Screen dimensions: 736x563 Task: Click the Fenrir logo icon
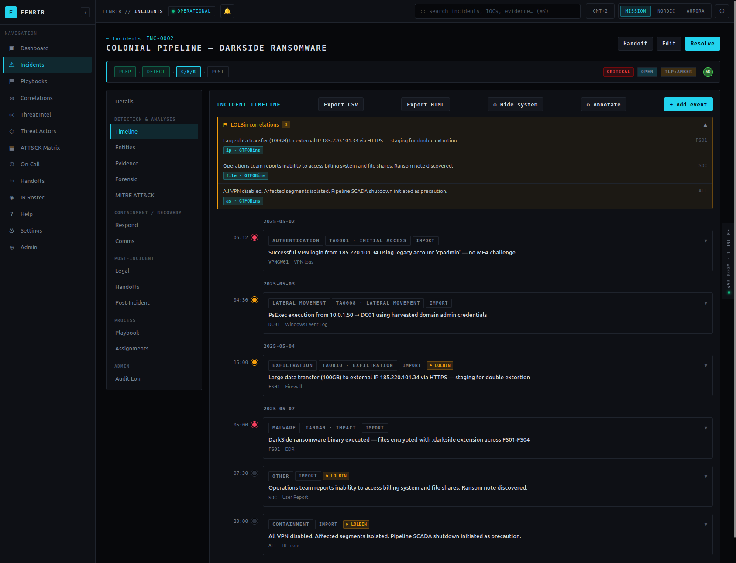coord(11,12)
